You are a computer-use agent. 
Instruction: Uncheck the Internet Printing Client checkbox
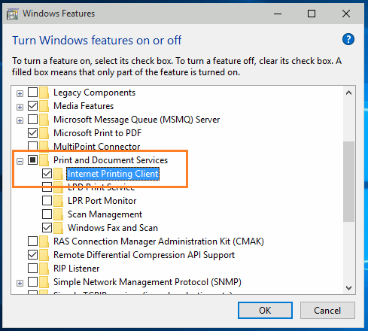(x=47, y=173)
